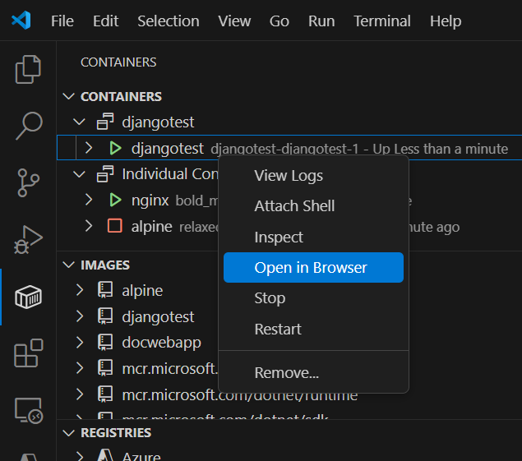Click Attach Shell menu entry

click(x=294, y=205)
